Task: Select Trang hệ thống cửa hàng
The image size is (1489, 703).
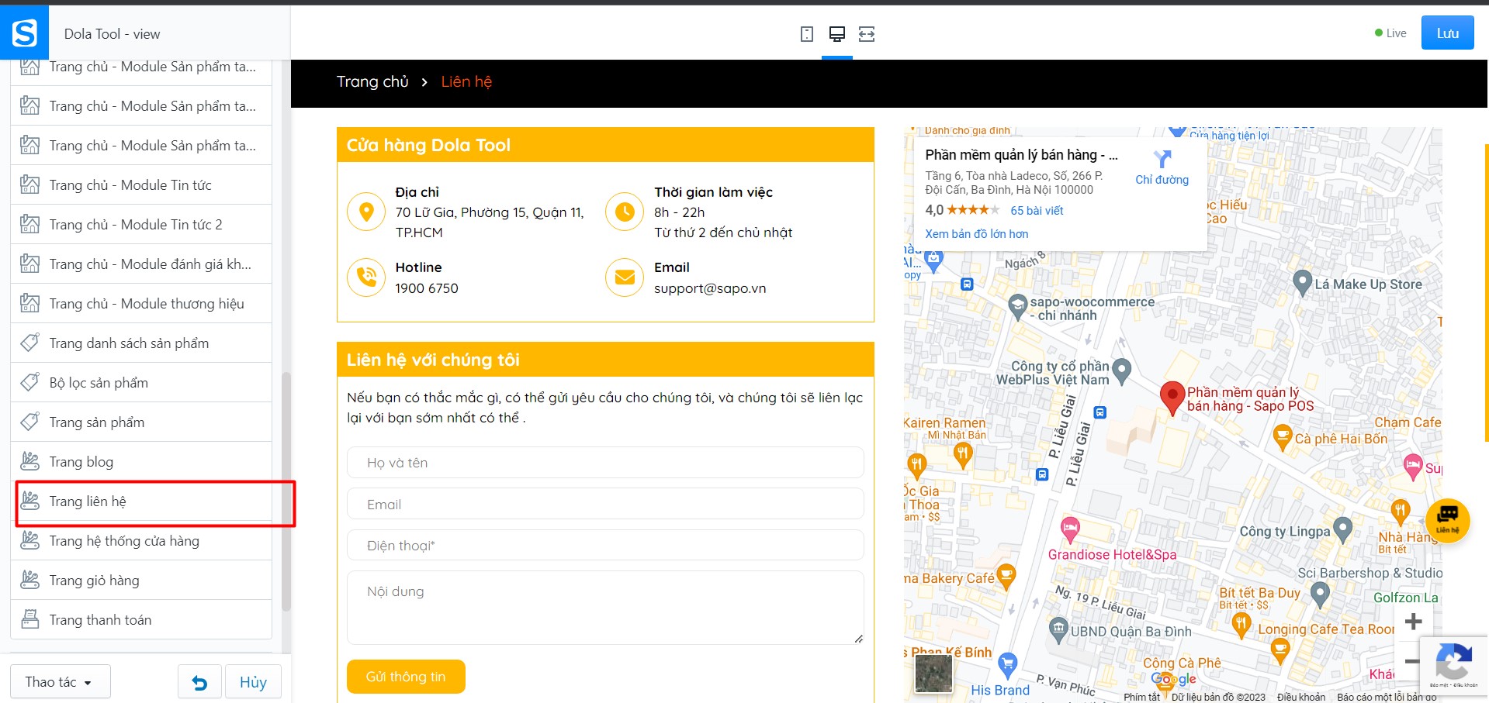Action: [x=141, y=541]
